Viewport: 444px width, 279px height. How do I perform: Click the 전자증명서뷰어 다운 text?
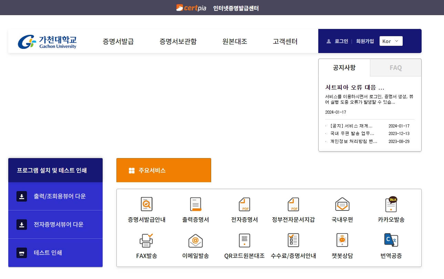[x=59, y=225]
